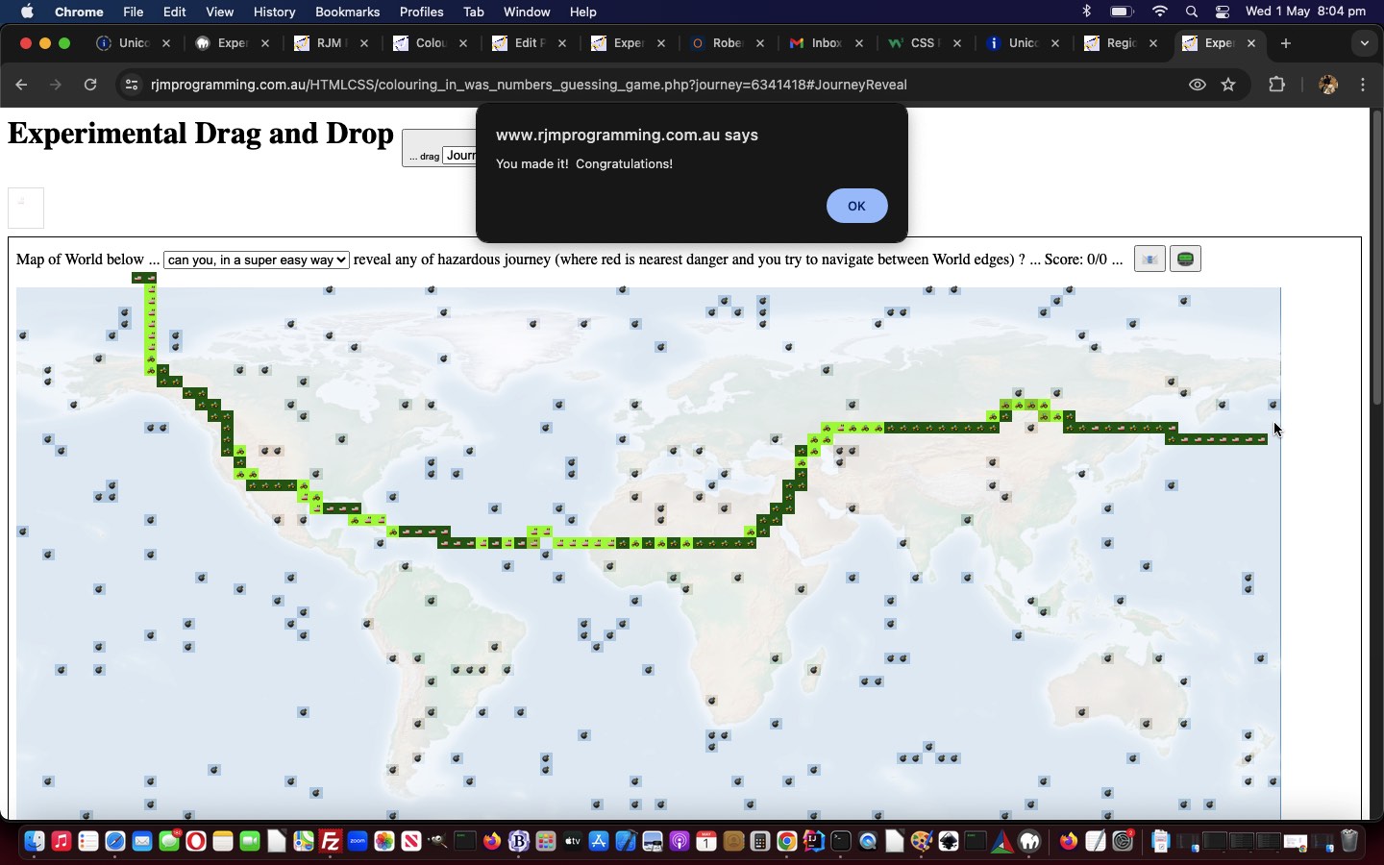Image resolution: width=1384 pixels, height=865 pixels.
Task: Open a new tab with plus button
Action: [x=1286, y=43]
